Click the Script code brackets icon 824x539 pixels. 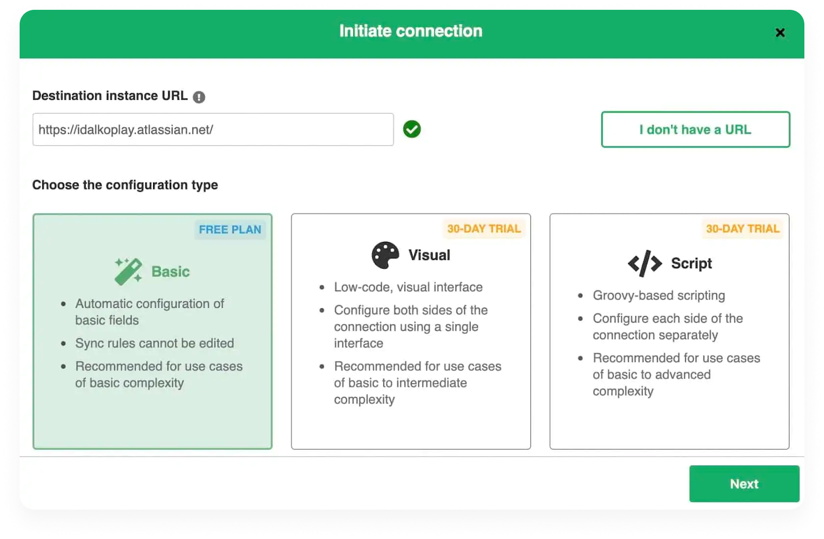(644, 263)
